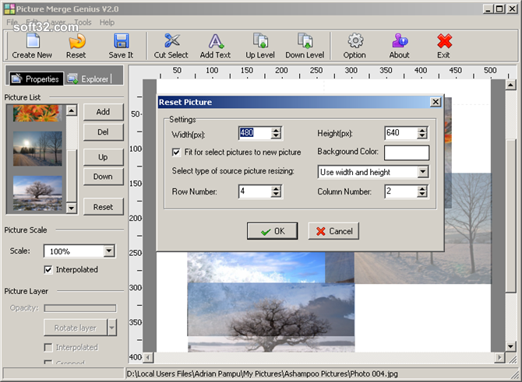522x382 pixels.
Task: Click Picture List scroll up arrow
Action: click(x=72, y=110)
